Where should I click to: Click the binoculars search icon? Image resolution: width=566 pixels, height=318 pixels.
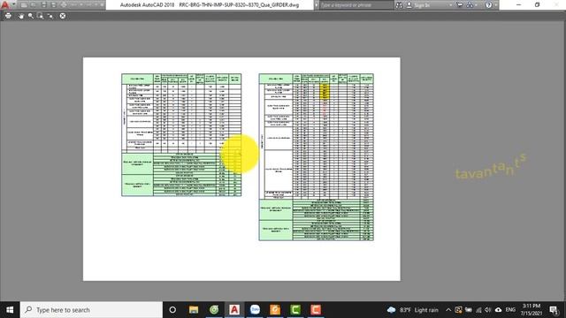[399, 5]
